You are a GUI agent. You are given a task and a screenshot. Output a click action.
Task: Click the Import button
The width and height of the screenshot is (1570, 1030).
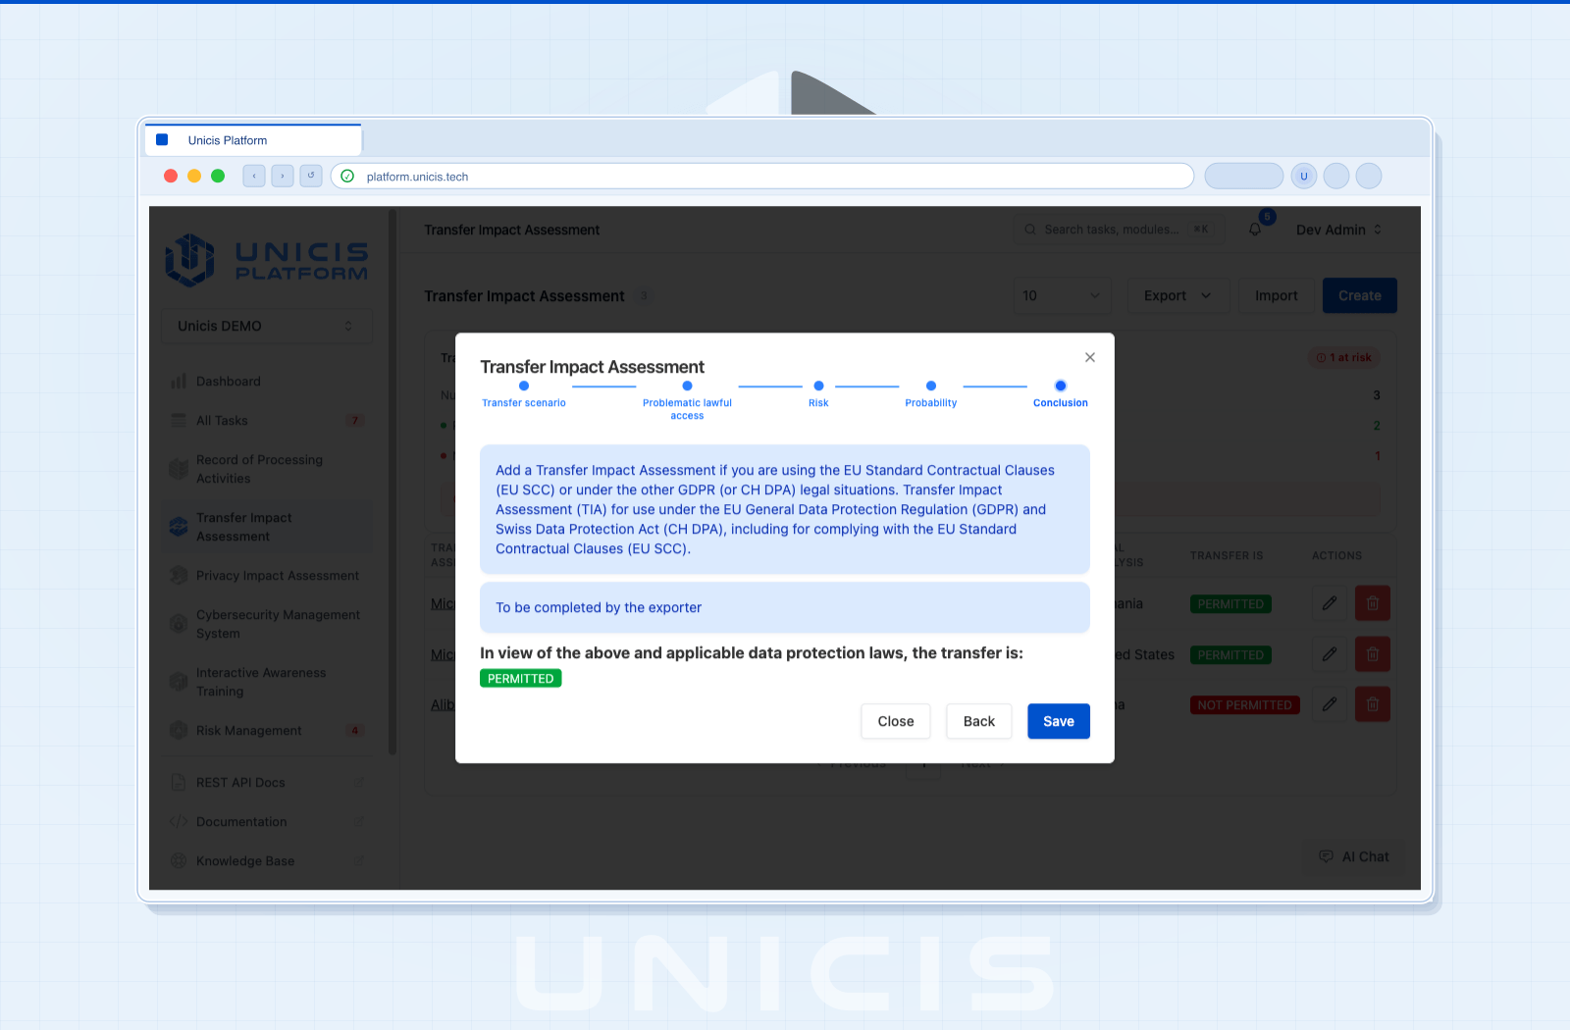pyautogui.click(x=1276, y=295)
